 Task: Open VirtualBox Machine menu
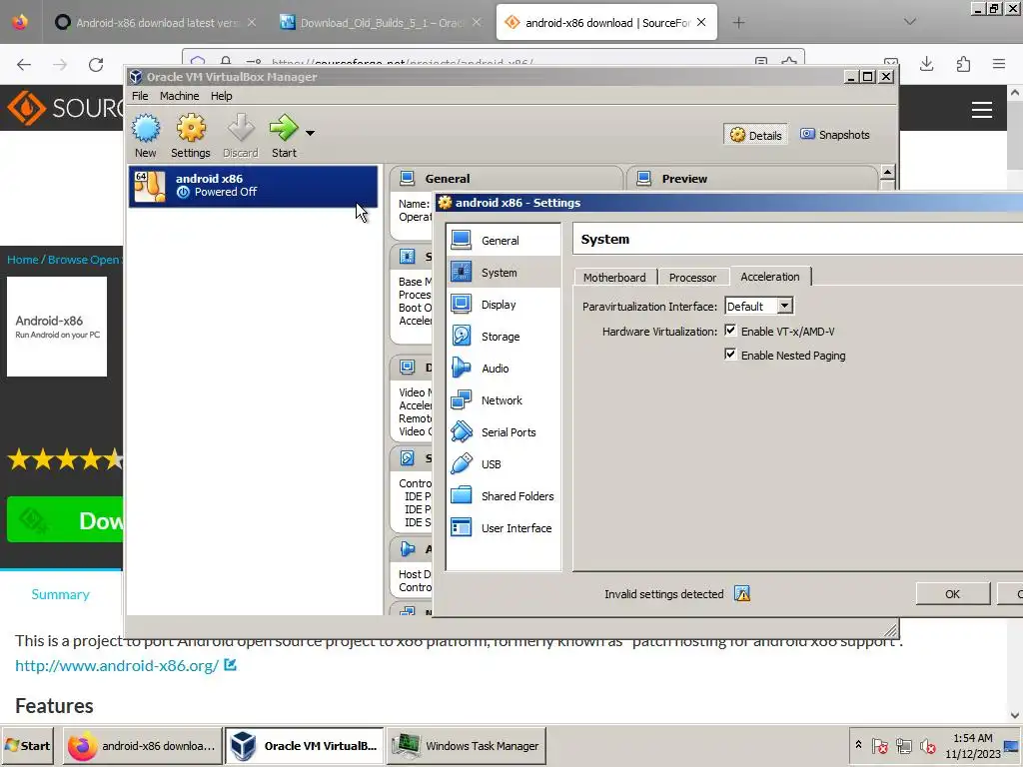(180, 96)
